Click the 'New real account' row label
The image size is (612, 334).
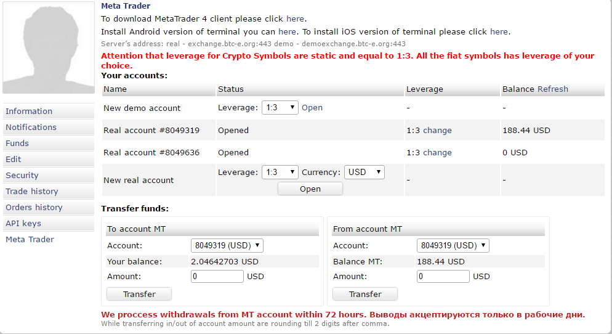(x=139, y=181)
